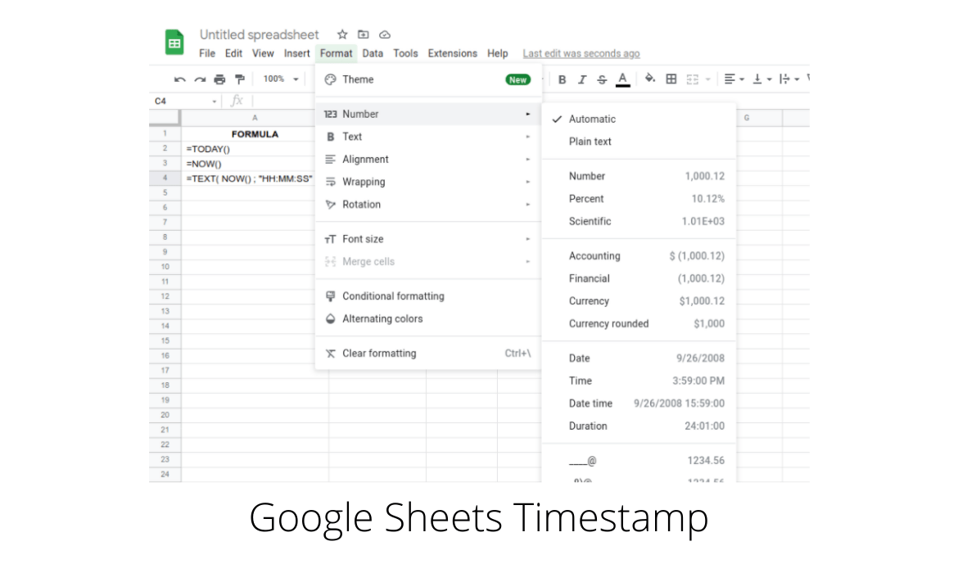Viewport: 958px width, 573px height.
Task: Print the spreadsheet
Action: point(219,79)
